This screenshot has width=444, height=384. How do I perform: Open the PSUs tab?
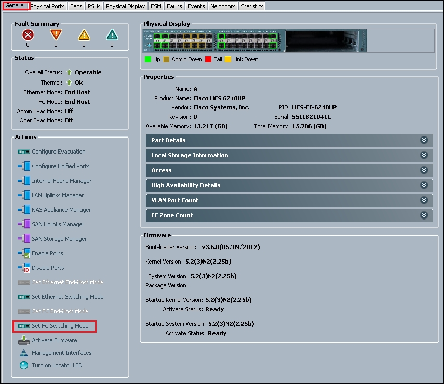pos(94,6)
